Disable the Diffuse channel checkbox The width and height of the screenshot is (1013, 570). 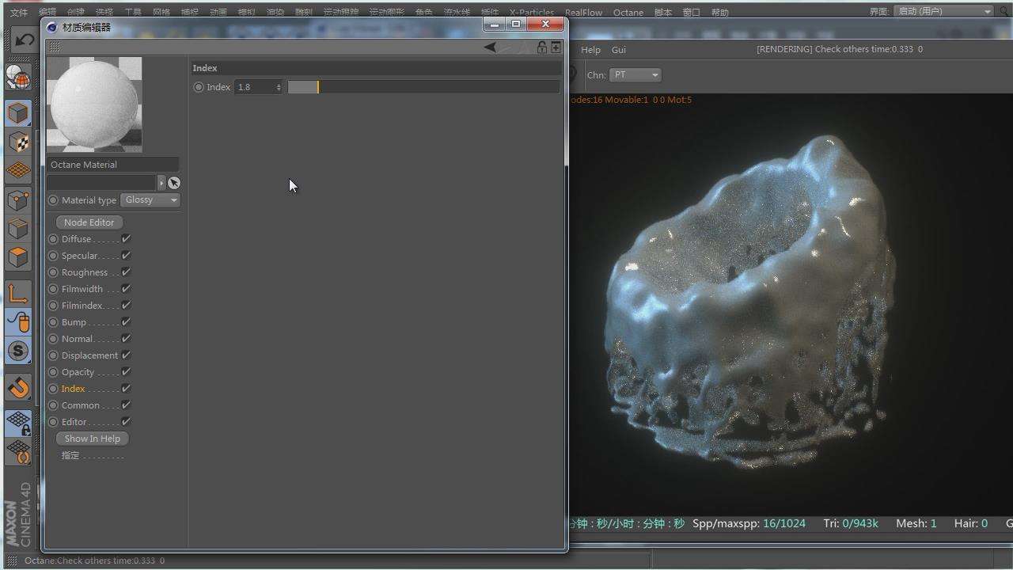126,239
